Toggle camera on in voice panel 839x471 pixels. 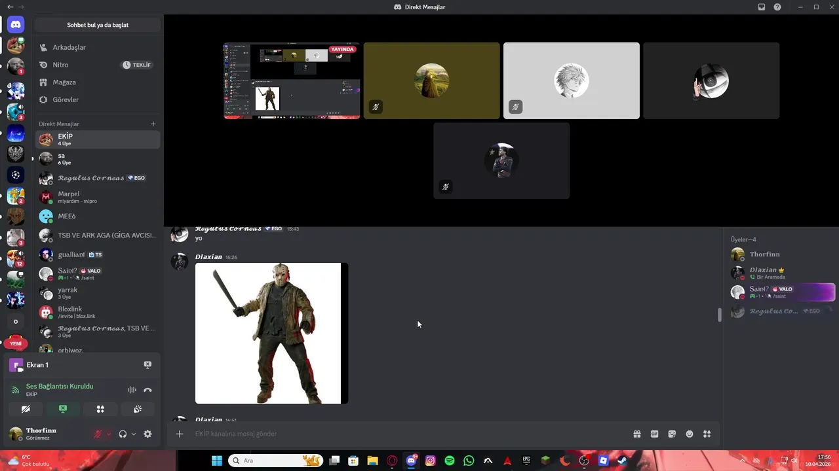[26, 409]
